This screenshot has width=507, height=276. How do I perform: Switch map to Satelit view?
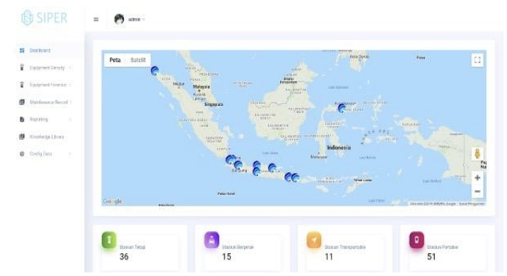(x=138, y=60)
